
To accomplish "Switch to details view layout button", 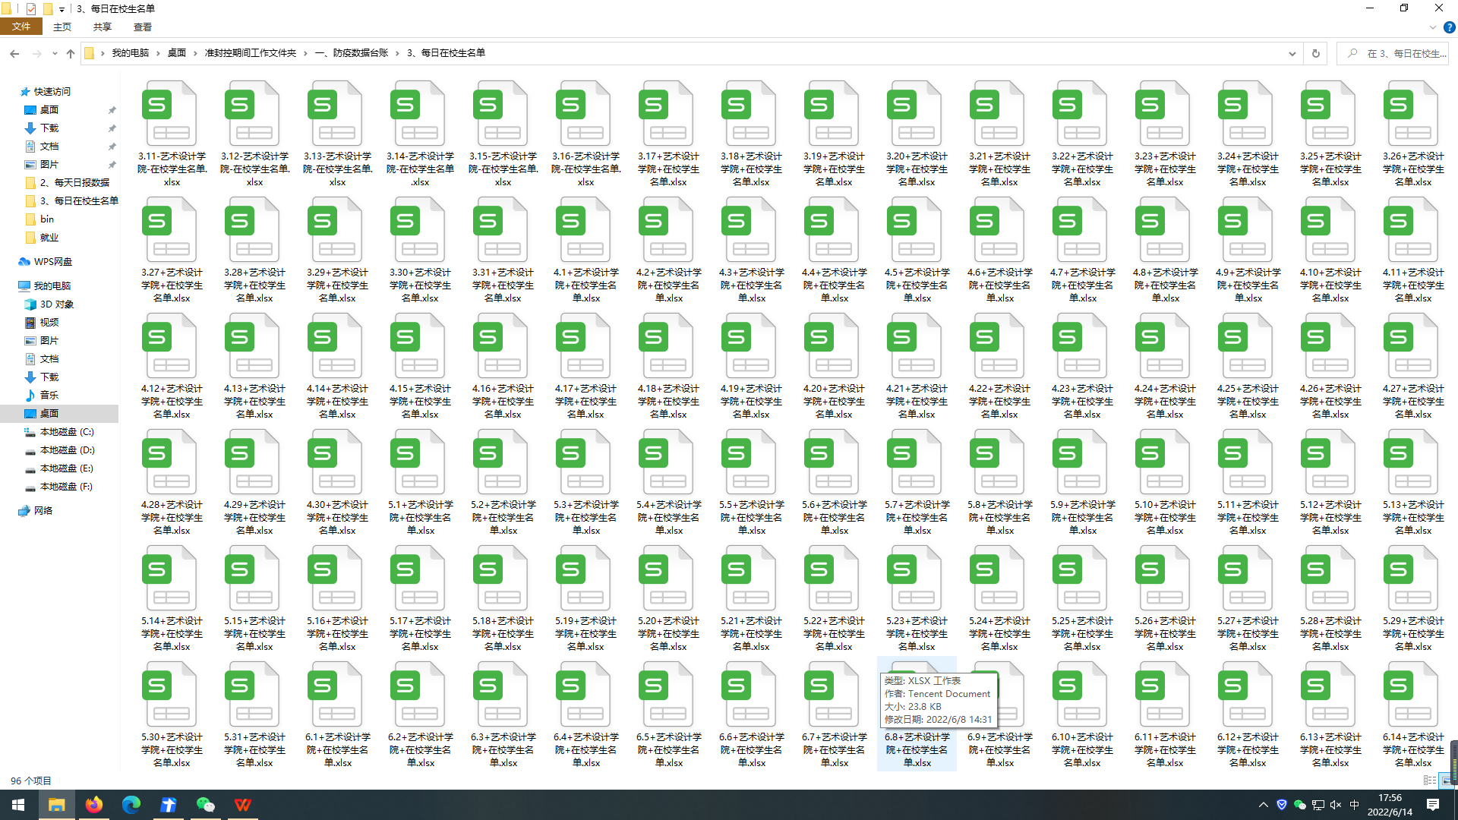I will click(x=1430, y=780).
